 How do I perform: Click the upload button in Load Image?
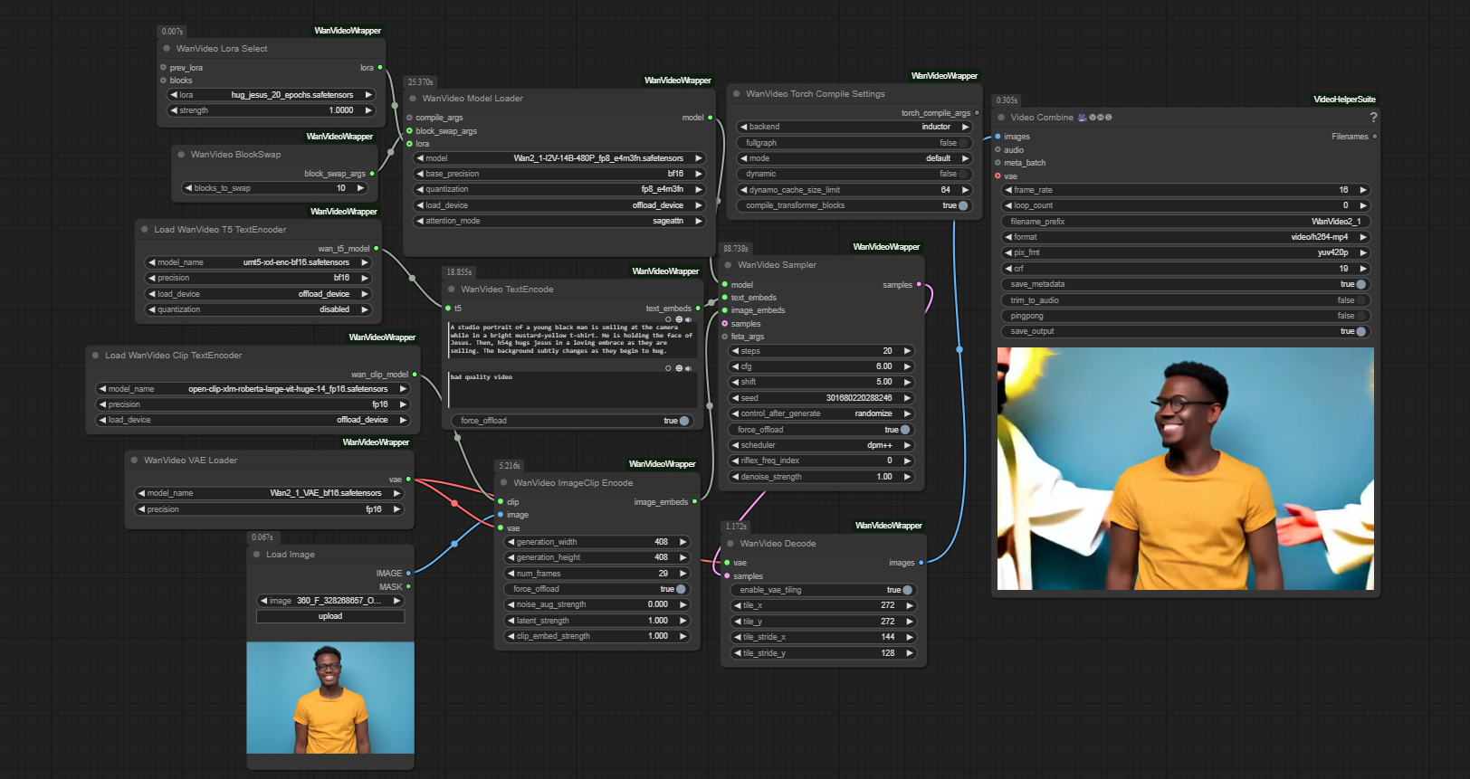(x=330, y=616)
